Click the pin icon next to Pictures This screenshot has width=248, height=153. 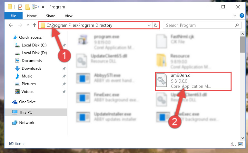(64, 84)
